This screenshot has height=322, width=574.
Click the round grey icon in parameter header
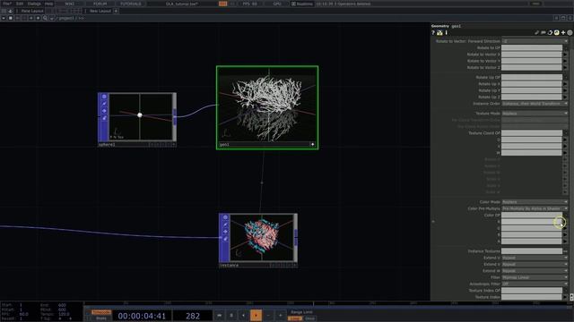(x=570, y=33)
